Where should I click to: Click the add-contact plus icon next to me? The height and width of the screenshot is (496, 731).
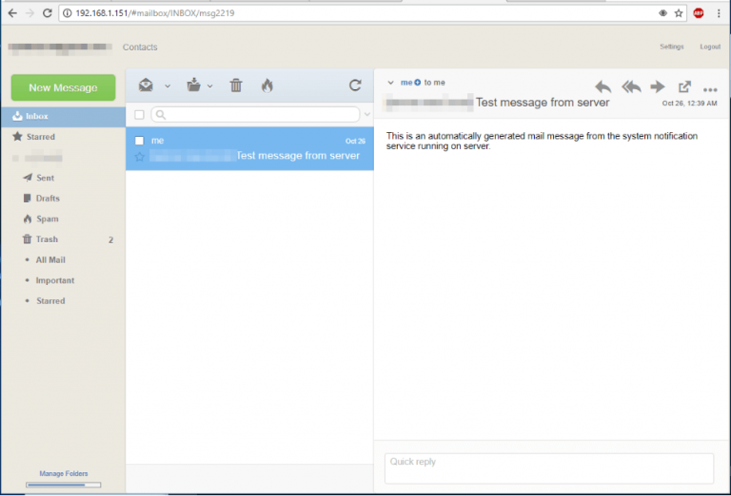pyautogui.click(x=418, y=83)
